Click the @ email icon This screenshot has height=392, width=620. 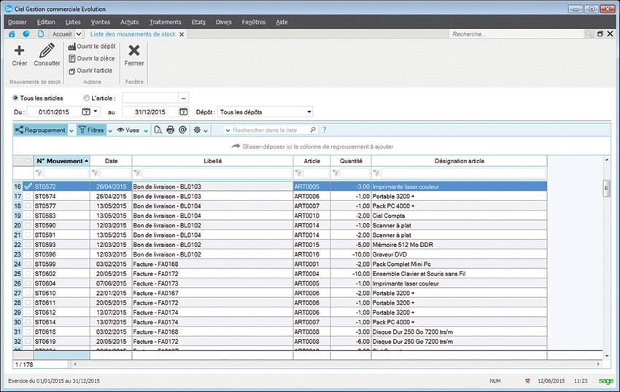tap(182, 130)
